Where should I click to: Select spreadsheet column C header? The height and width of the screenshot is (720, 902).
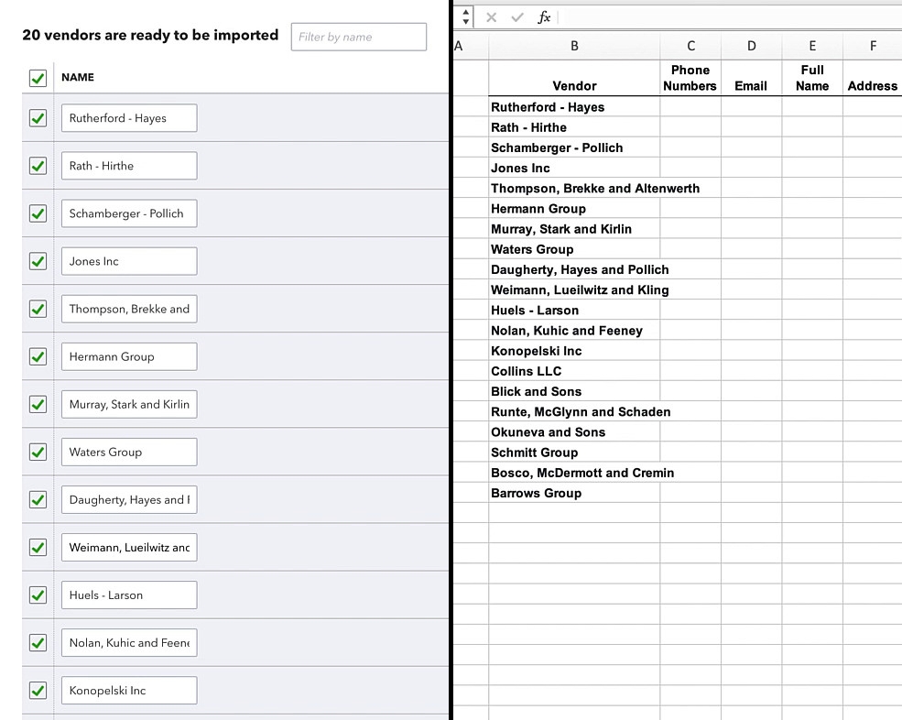click(x=690, y=46)
